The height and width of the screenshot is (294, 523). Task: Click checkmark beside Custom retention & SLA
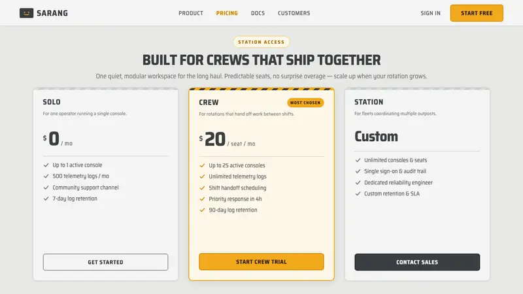click(x=358, y=193)
